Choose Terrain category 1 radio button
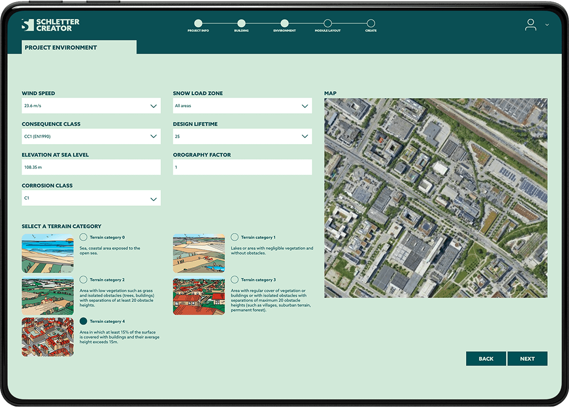569x407 pixels. 234,237
